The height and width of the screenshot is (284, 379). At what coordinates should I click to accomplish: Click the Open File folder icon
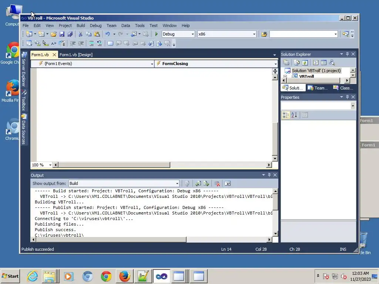coord(54,34)
